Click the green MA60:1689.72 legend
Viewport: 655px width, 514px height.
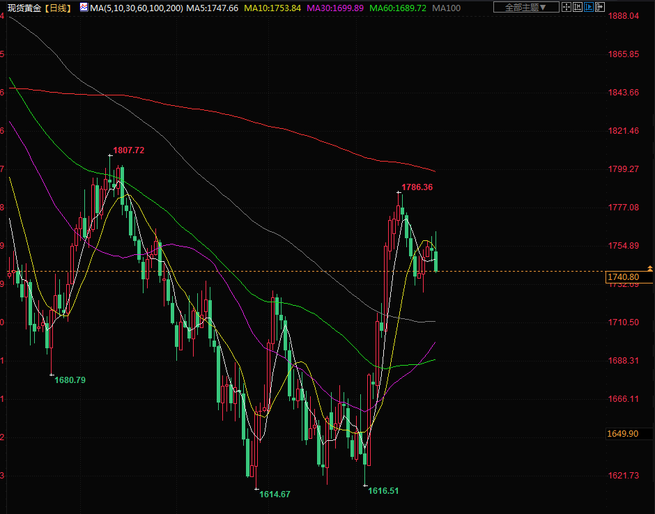(x=397, y=8)
